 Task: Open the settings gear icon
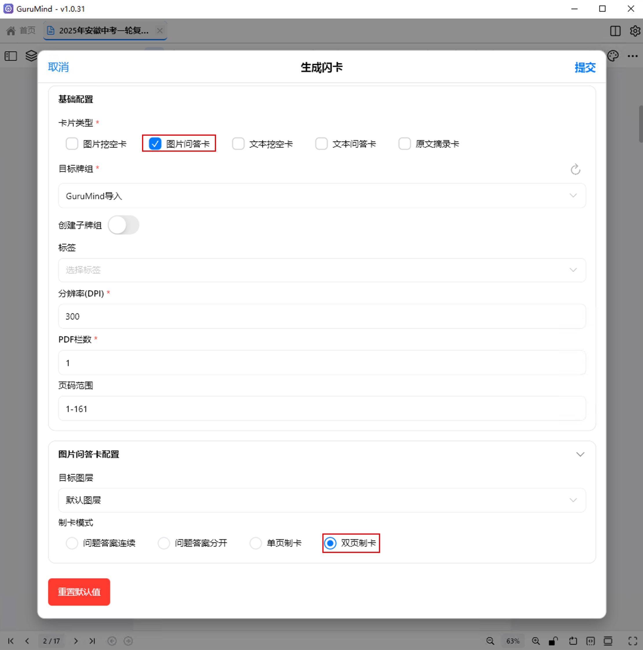635,31
